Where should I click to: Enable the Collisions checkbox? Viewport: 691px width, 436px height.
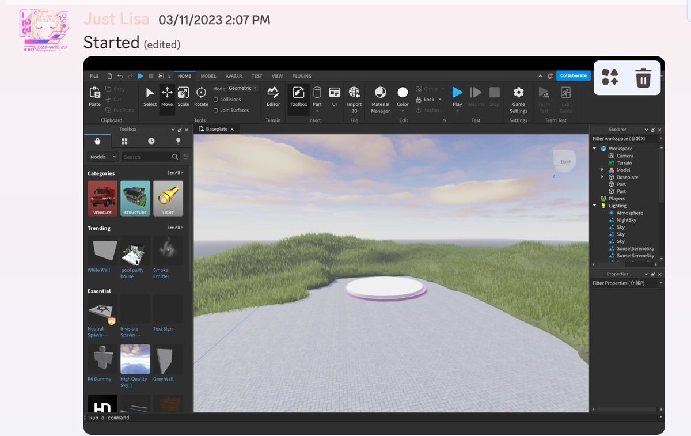click(x=215, y=100)
